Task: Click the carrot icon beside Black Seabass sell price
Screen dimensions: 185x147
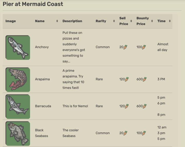Action: 125,133
